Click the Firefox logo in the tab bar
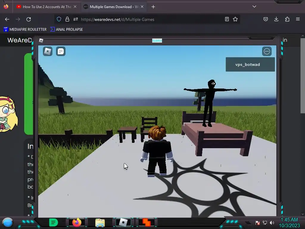305x229 pixels. (x=6, y=7)
